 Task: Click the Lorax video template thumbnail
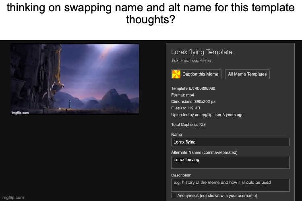click(75, 79)
